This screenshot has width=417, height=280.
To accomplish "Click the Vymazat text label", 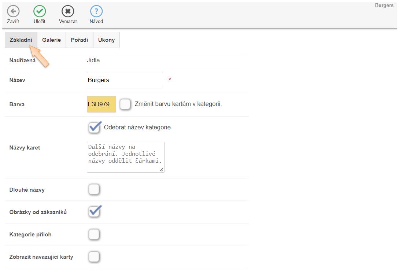I will [68, 22].
